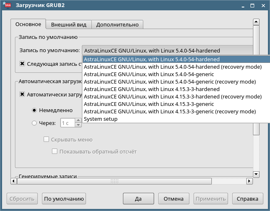Select the Немедленно radio button
The height and width of the screenshot is (211, 270).
pyautogui.click(x=34, y=110)
